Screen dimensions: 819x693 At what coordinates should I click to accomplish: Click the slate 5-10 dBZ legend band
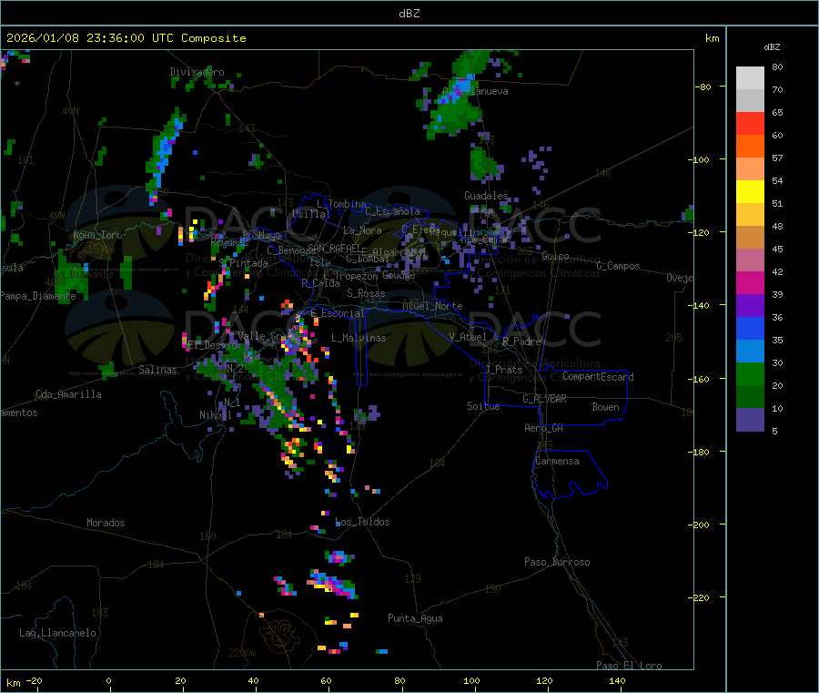coord(750,420)
